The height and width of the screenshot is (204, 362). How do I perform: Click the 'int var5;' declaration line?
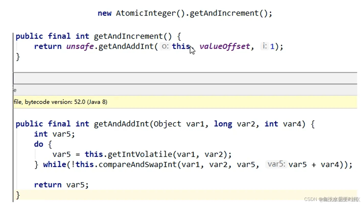click(55, 134)
